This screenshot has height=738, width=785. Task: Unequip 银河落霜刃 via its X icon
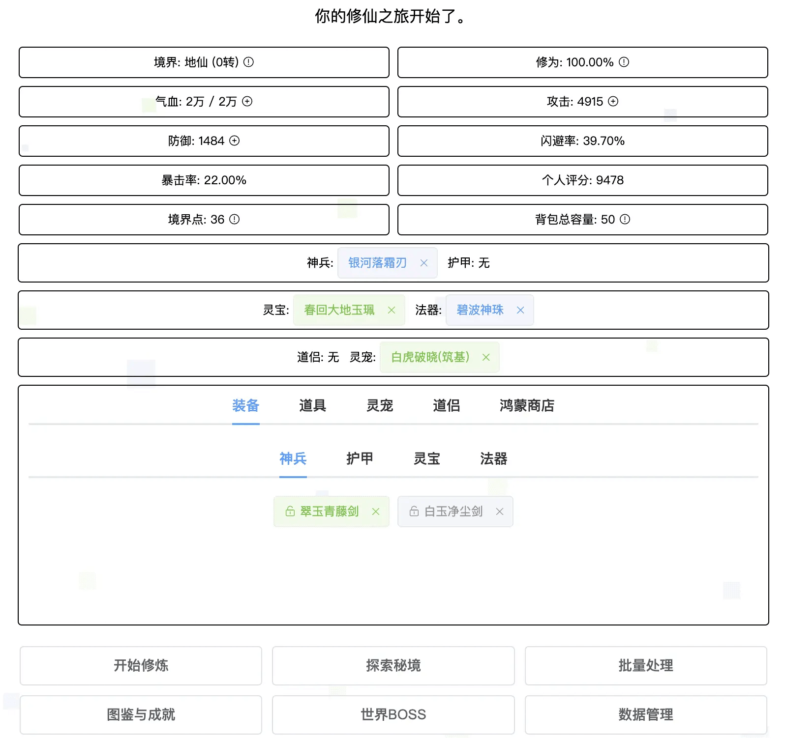coord(424,263)
